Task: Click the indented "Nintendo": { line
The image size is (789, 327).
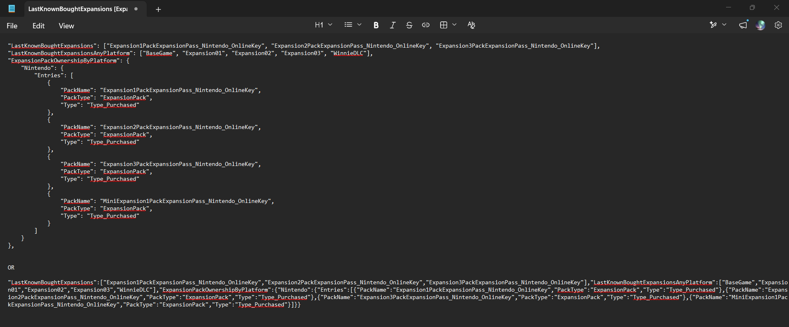Action: [x=42, y=68]
